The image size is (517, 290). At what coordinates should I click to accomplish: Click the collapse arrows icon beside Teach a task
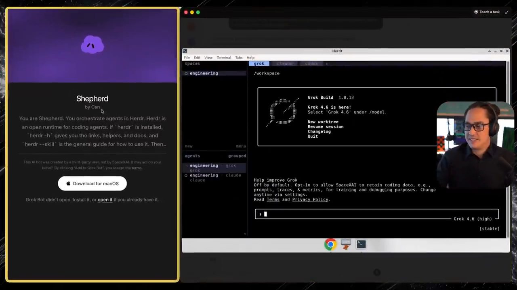pos(506,12)
